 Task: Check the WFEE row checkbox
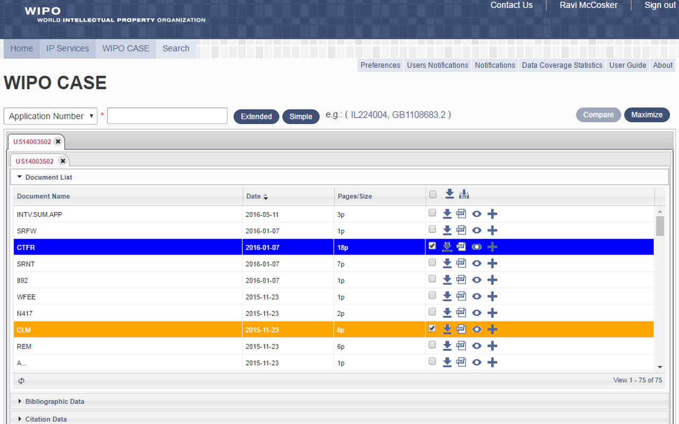pyautogui.click(x=432, y=295)
